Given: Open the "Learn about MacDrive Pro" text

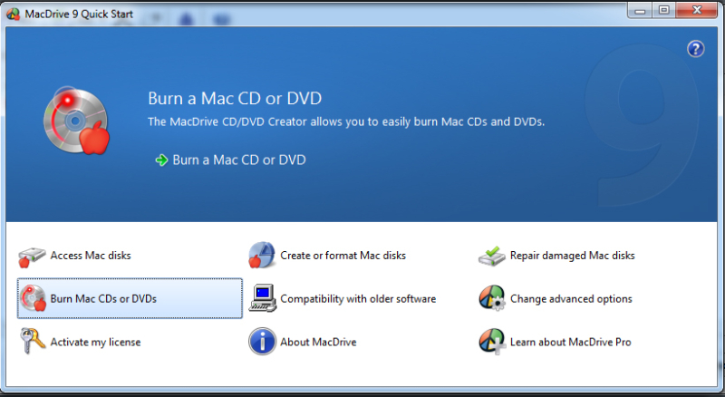Looking at the screenshot, I should click(x=570, y=342).
